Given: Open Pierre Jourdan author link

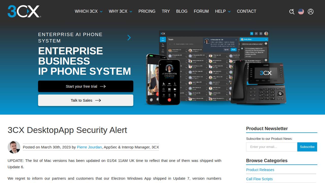Looking at the screenshot, I should pos(89,147).
